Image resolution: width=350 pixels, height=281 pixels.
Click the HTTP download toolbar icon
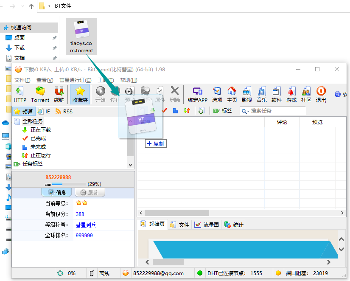(x=20, y=95)
